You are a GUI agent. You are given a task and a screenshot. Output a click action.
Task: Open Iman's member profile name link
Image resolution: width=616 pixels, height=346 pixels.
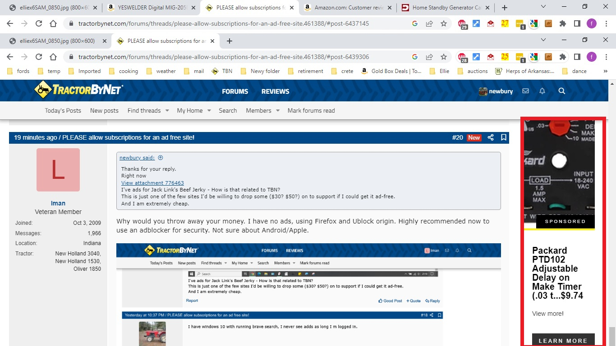click(x=58, y=203)
